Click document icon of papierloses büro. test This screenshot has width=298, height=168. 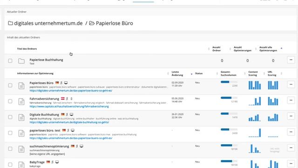[x=21, y=133]
